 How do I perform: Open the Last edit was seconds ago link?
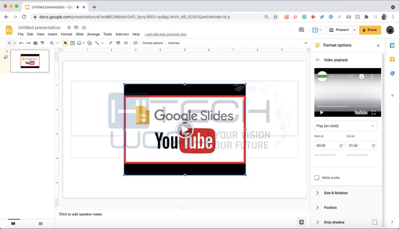pos(166,34)
